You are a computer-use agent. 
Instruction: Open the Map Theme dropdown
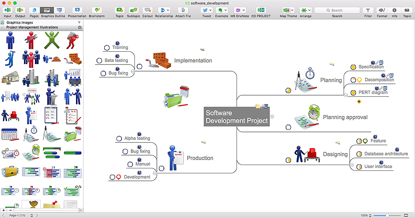(288, 10)
